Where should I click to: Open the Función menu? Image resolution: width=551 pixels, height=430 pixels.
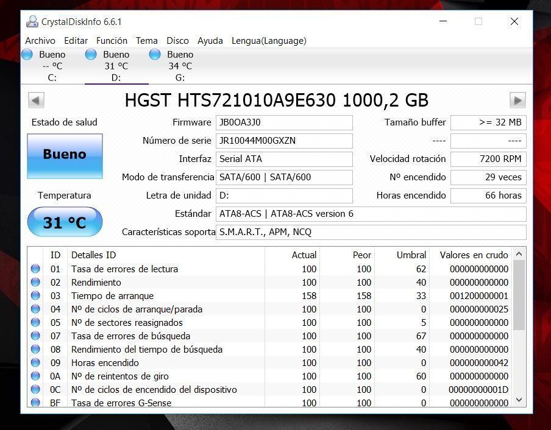point(112,41)
